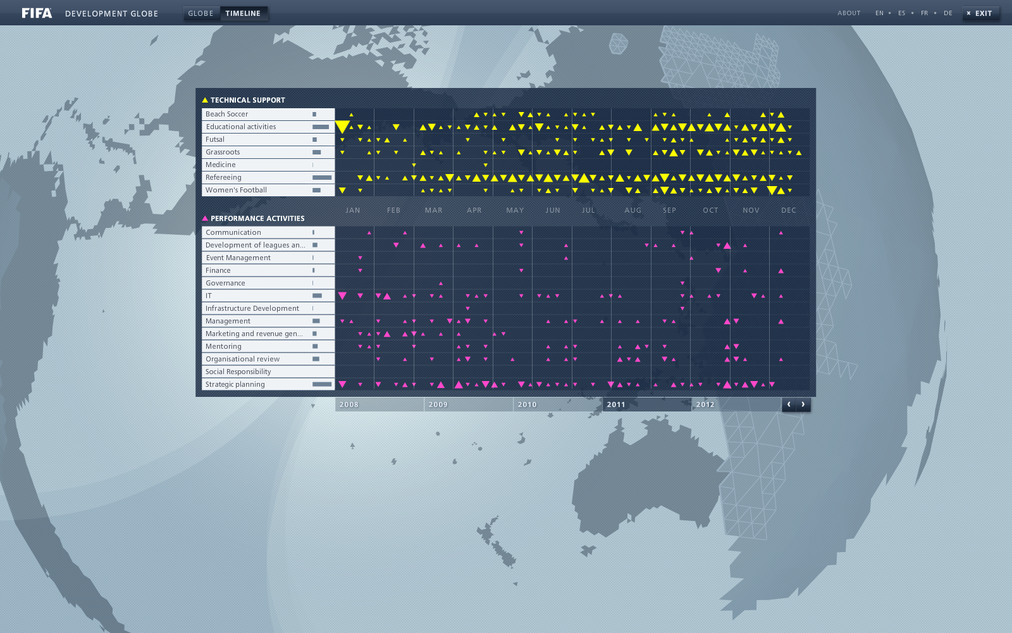
Task: Click the yellow Technical Support triangle icon
Action: pyautogui.click(x=205, y=100)
